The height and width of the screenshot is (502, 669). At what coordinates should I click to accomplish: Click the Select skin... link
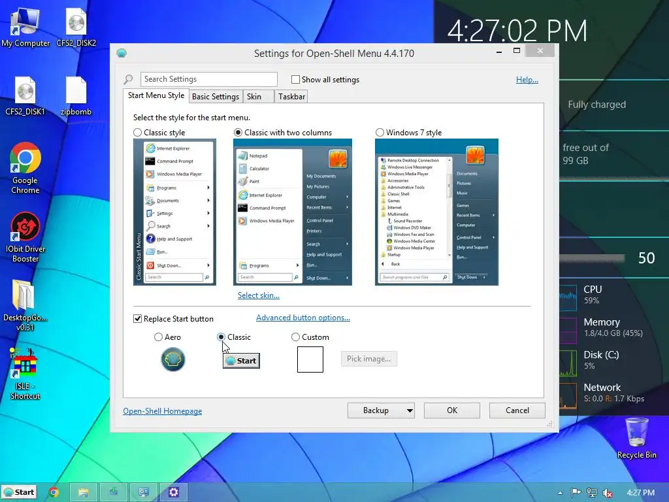pos(259,295)
